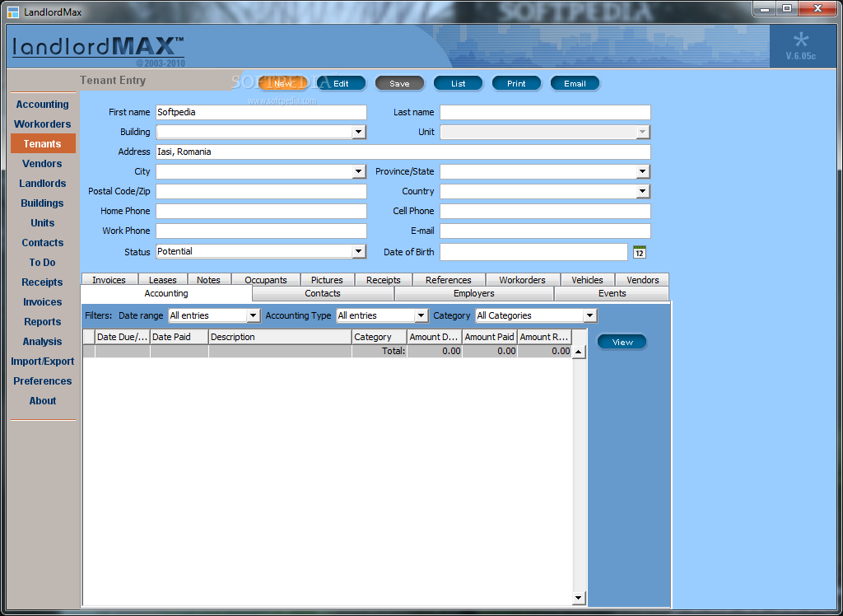Open Units in the sidebar
The height and width of the screenshot is (616, 843).
(x=43, y=222)
